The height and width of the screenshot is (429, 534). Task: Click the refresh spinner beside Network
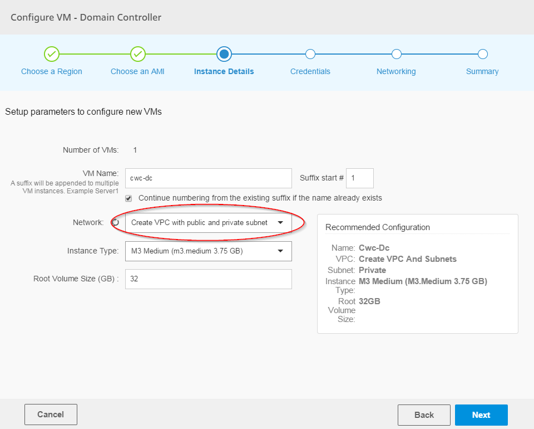pos(116,222)
